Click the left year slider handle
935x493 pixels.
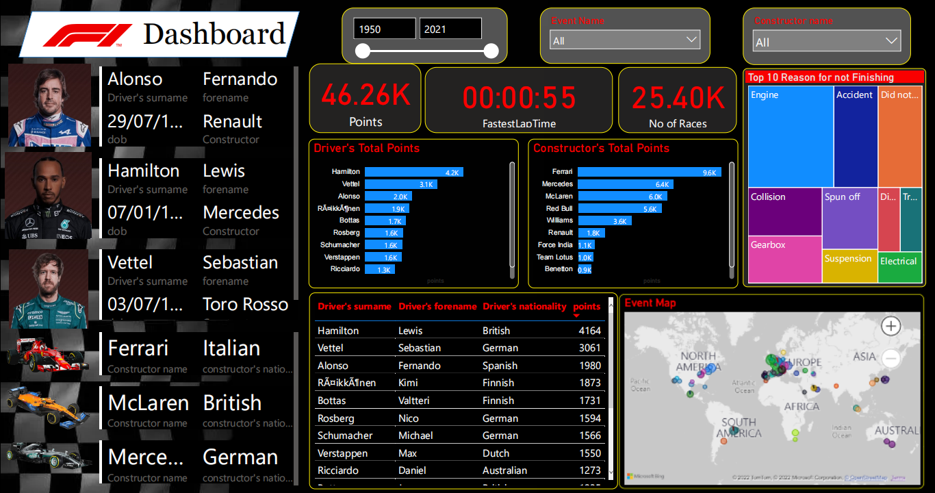pyautogui.click(x=363, y=51)
